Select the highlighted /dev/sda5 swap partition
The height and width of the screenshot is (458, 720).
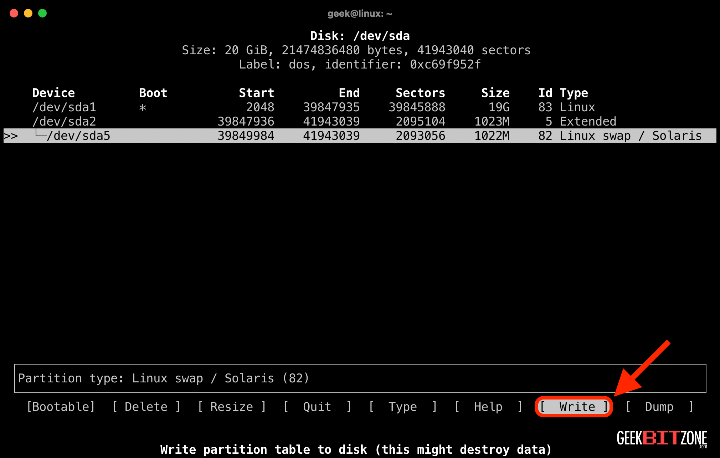pos(79,136)
